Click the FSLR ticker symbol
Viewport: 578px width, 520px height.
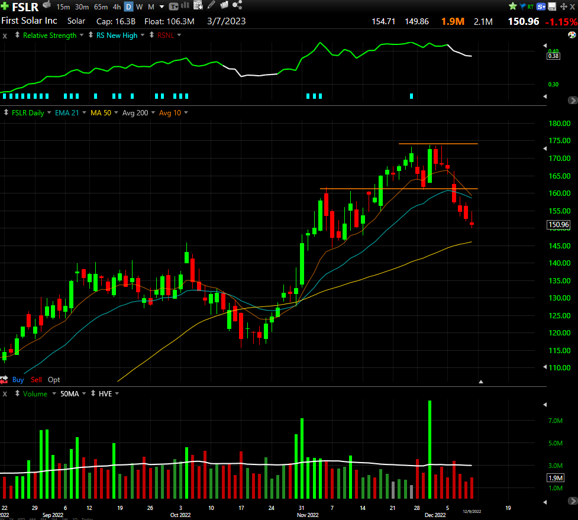pos(25,7)
